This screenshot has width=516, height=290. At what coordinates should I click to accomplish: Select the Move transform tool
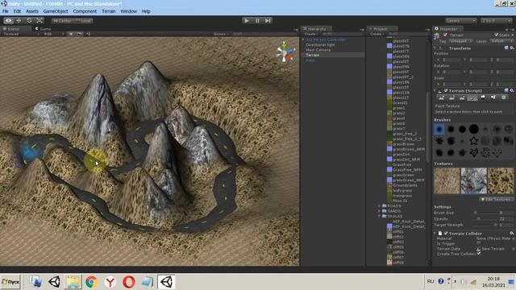(19, 20)
